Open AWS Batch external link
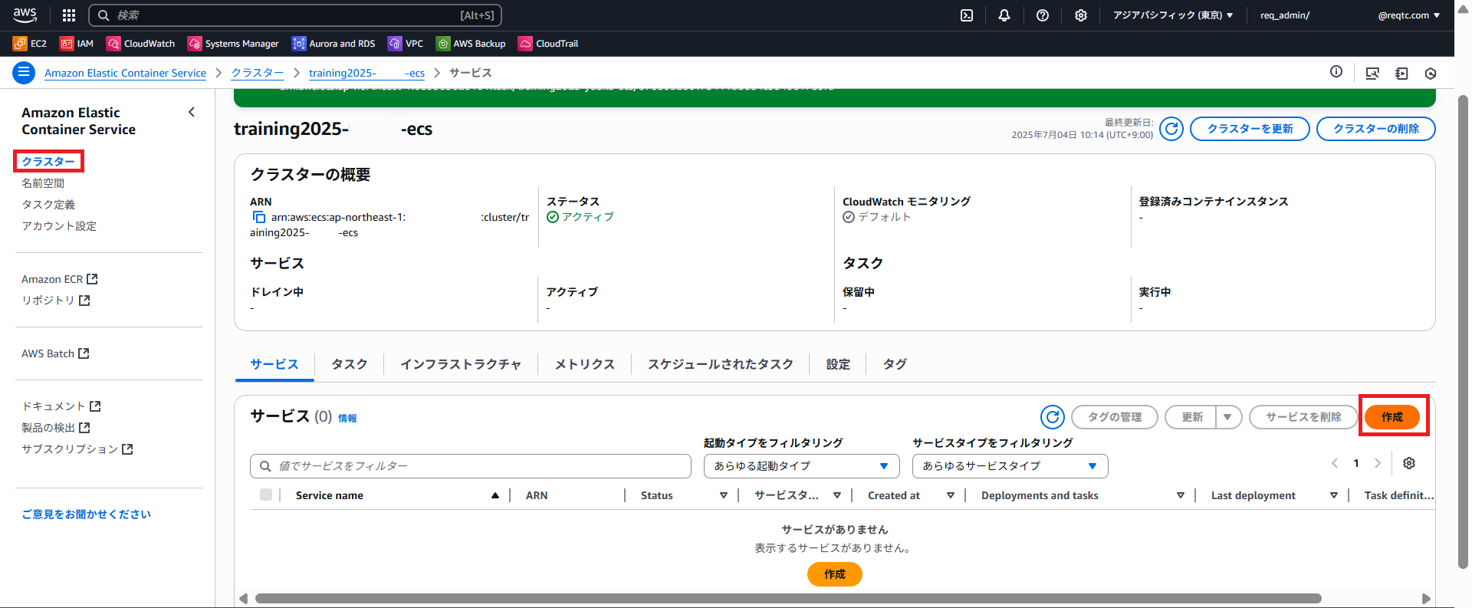This screenshot has height=608, width=1472. click(x=55, y=353)
